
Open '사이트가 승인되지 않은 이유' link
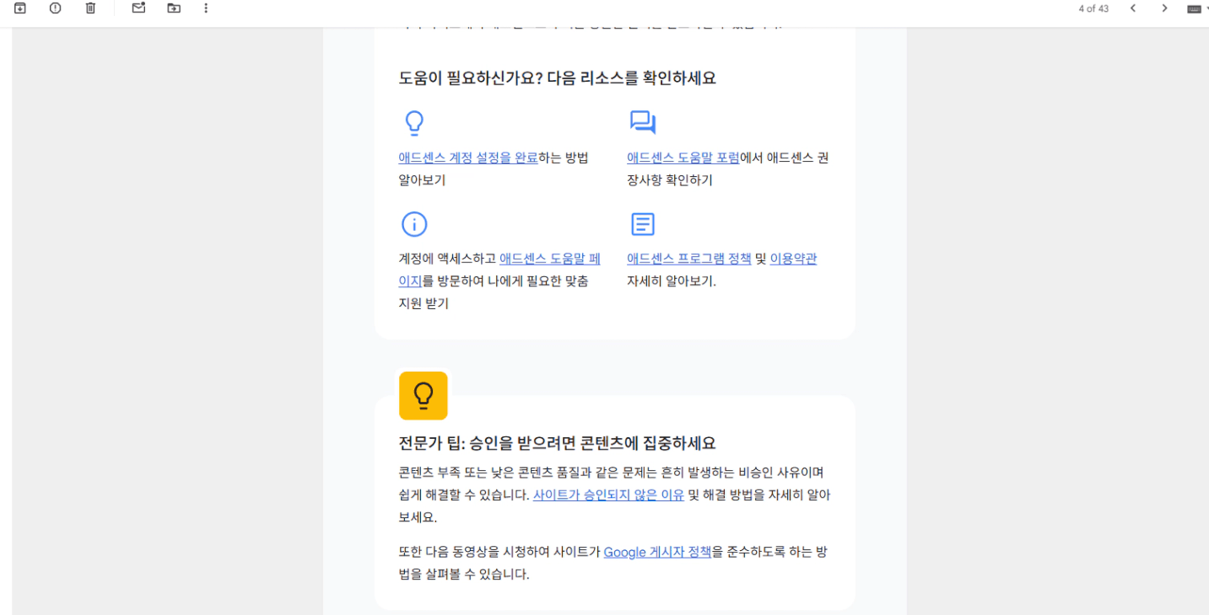click(x=608, y=495)
